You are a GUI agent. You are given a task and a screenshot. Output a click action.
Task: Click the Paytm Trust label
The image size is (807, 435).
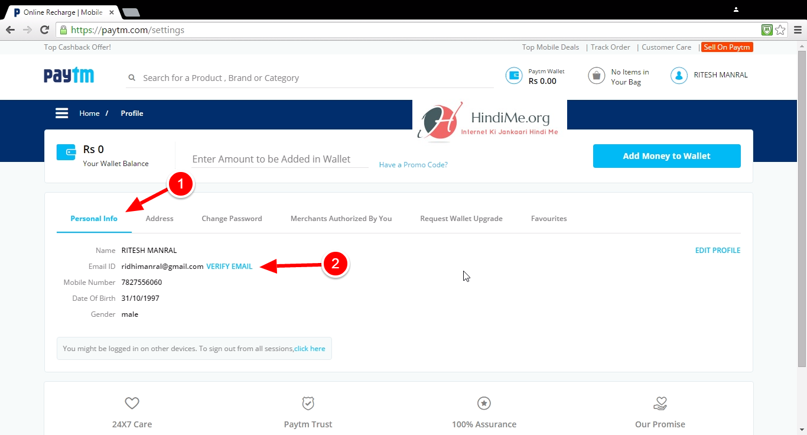pyautogui.click(x=308, y=424)
